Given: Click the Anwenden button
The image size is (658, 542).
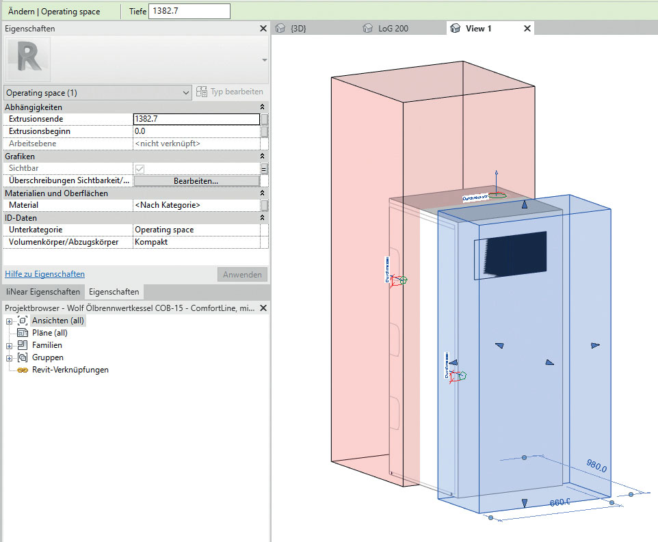Looking at the screenshot, I should (242, 275).
